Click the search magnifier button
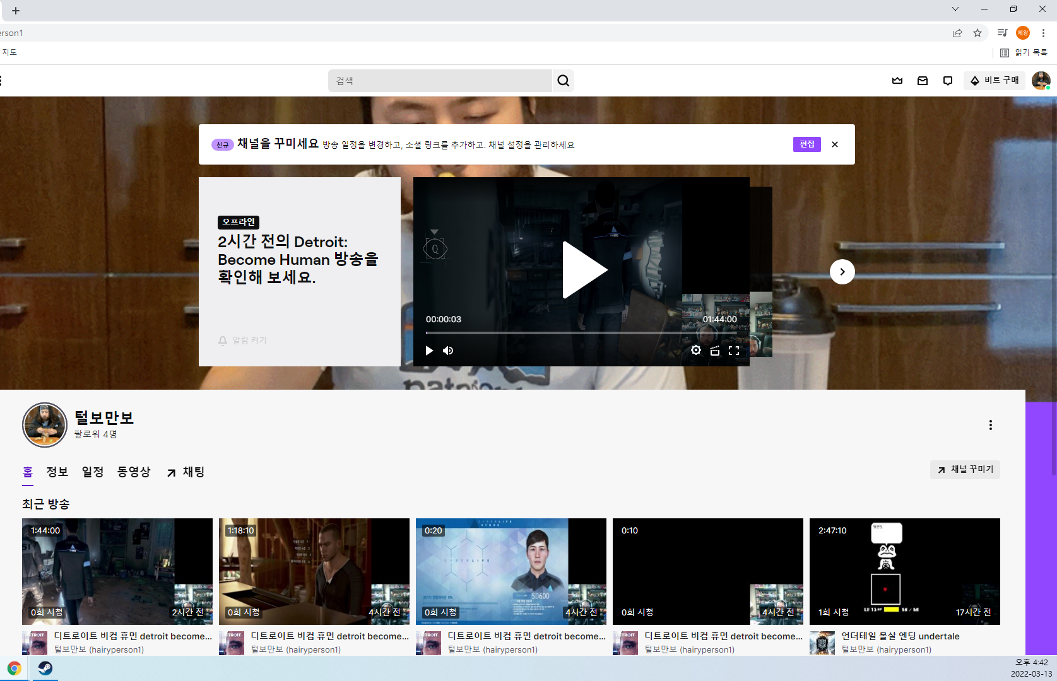Screen dimensions: 1057x681 click(563, 81)
